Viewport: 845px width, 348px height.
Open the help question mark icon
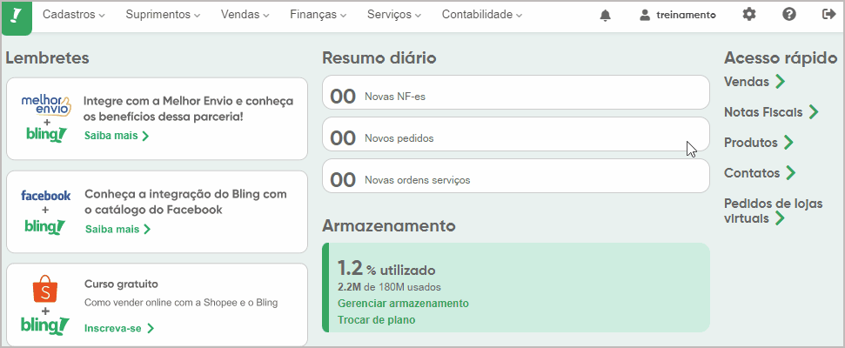tap(789, 15)
